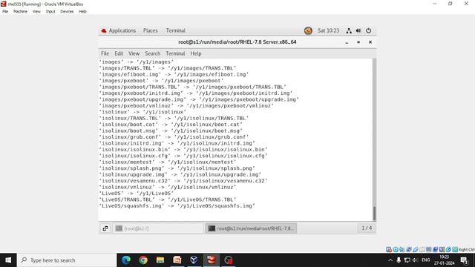Click the line 'isolinux/vmlinuz' -> '/y1/isolinux/vmlinuz'
The image size is (475, 267).
[x=168, y=187]
